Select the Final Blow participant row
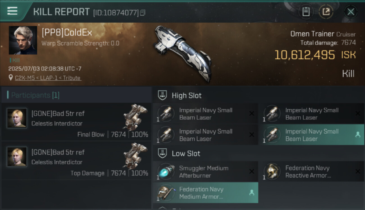Viewport: 365px width, 210px height. [76, 121]
